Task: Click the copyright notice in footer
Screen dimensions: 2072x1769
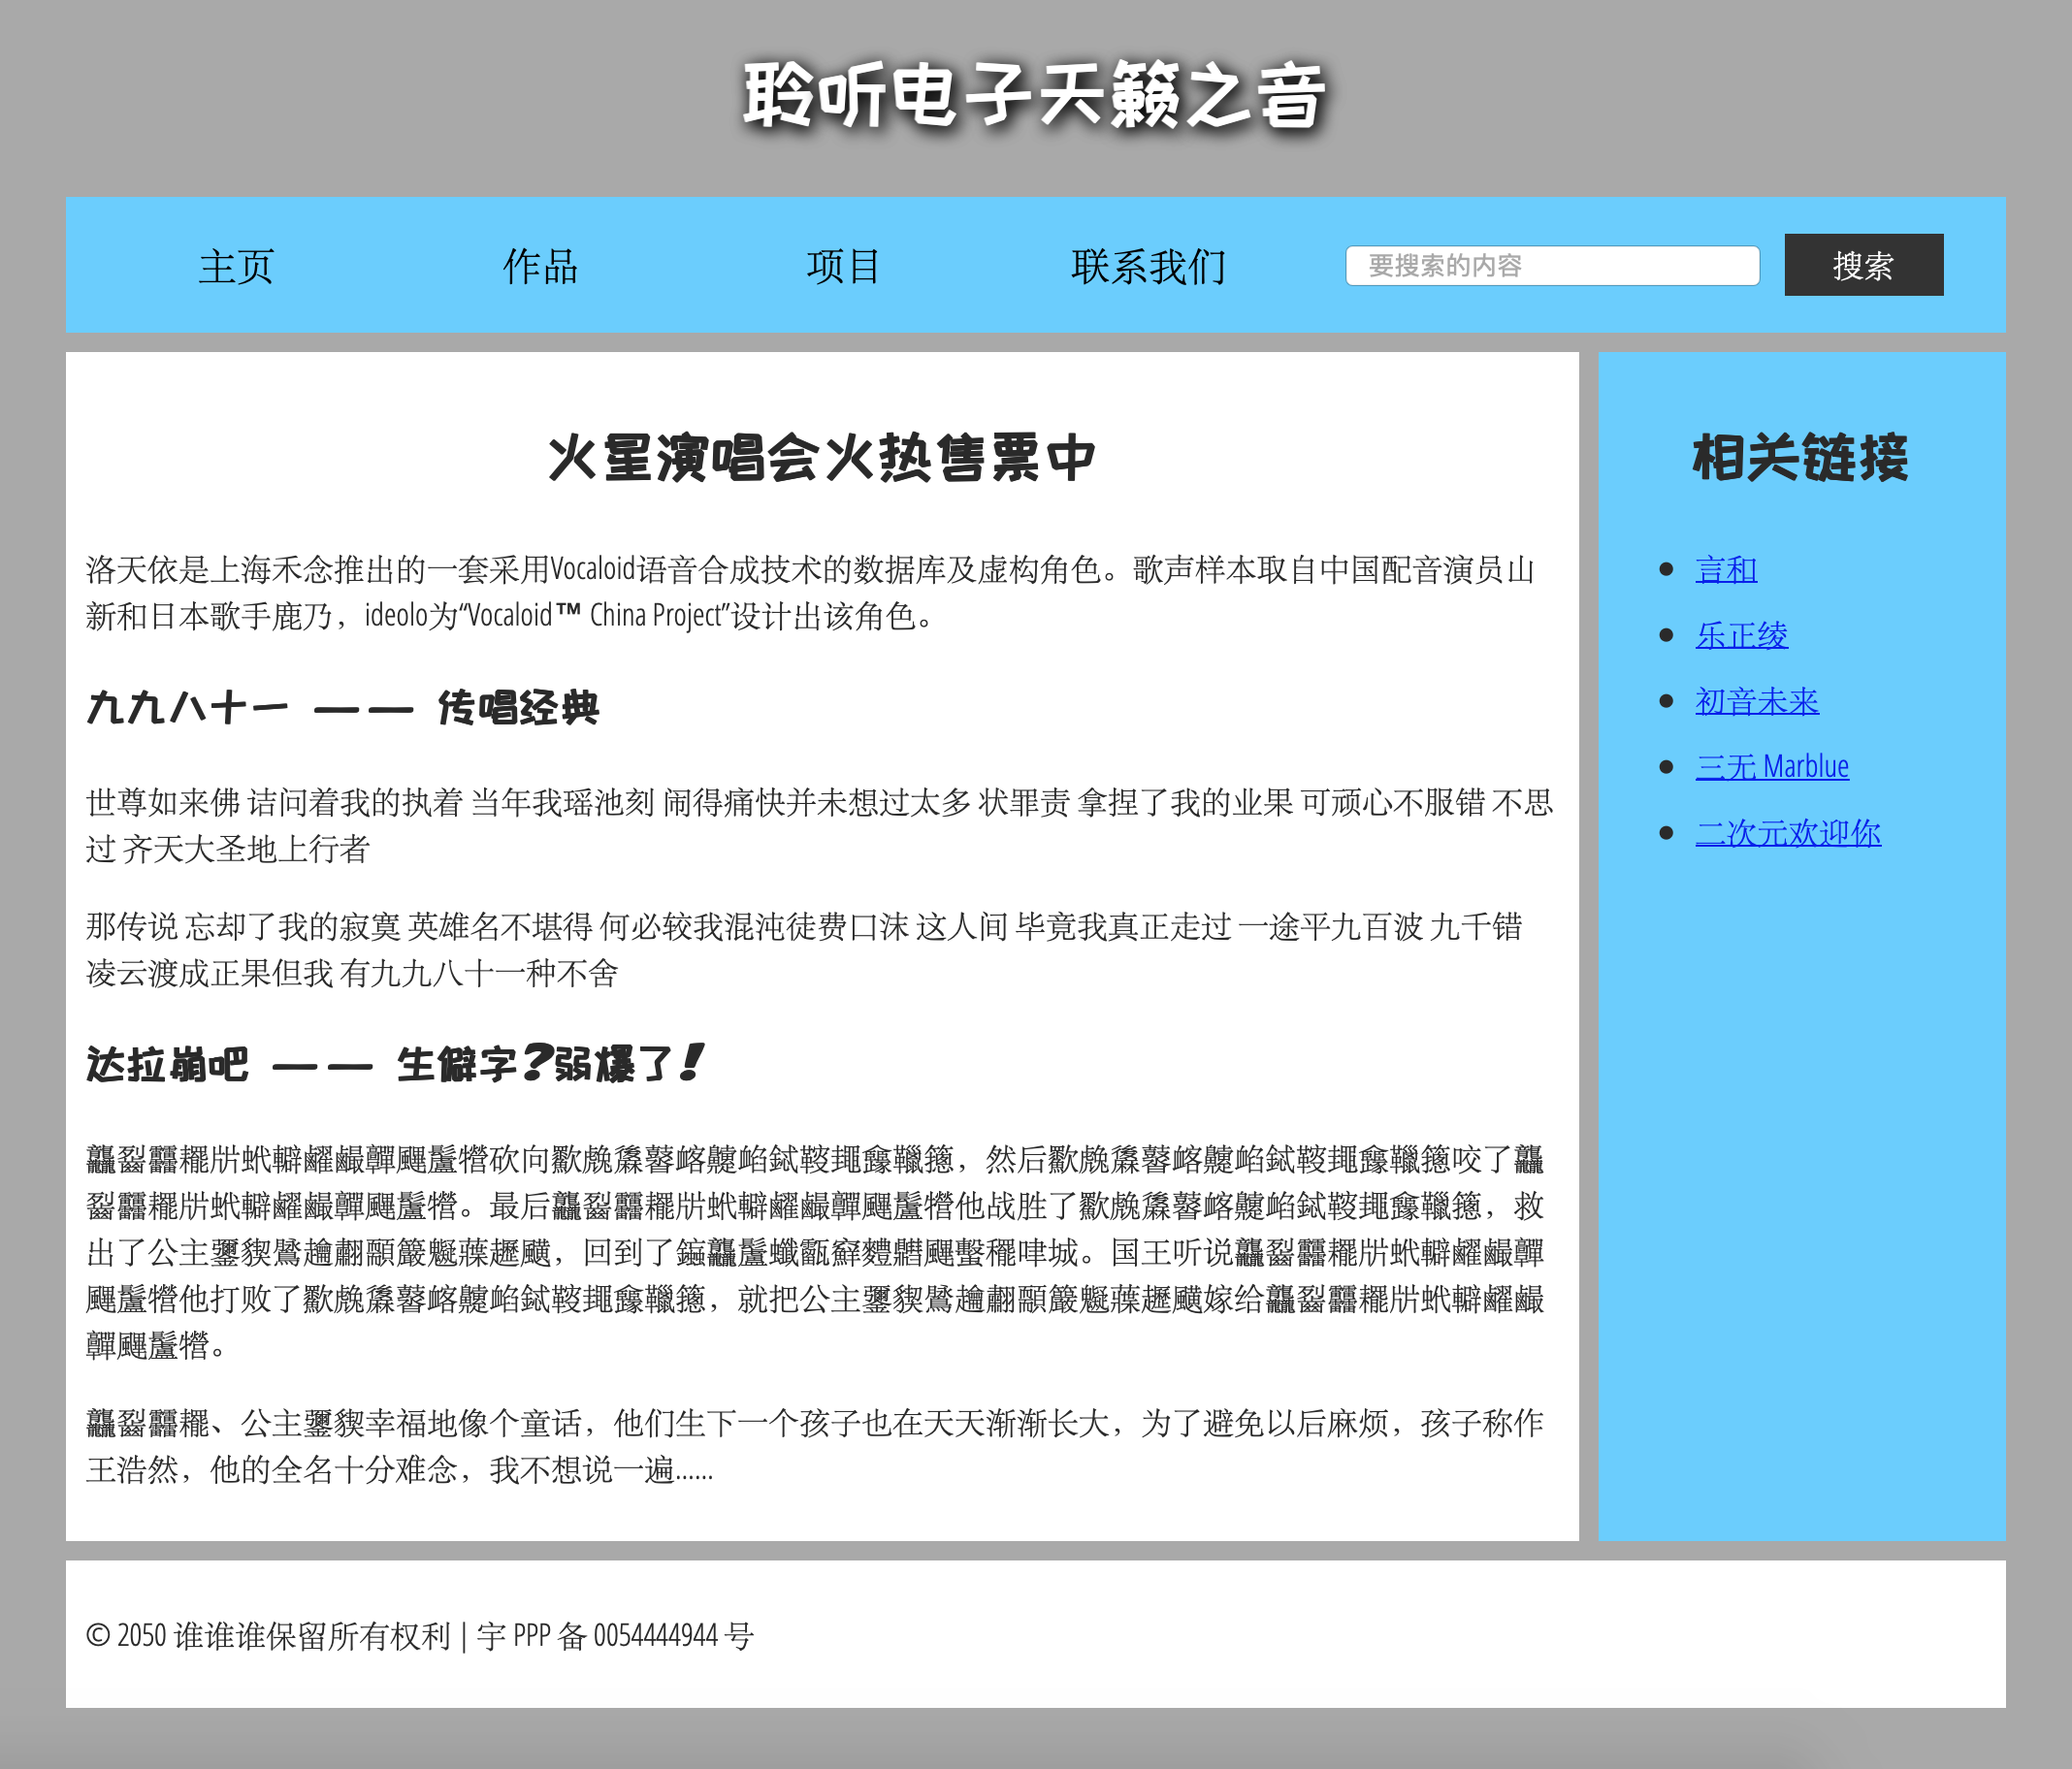Action: pos(270,1636)
